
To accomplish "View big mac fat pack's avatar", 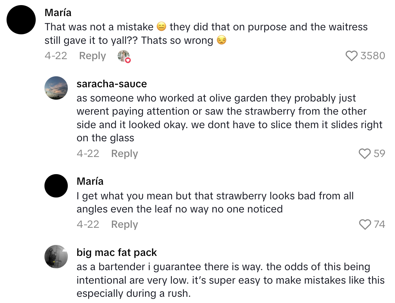I will point(56,256).
